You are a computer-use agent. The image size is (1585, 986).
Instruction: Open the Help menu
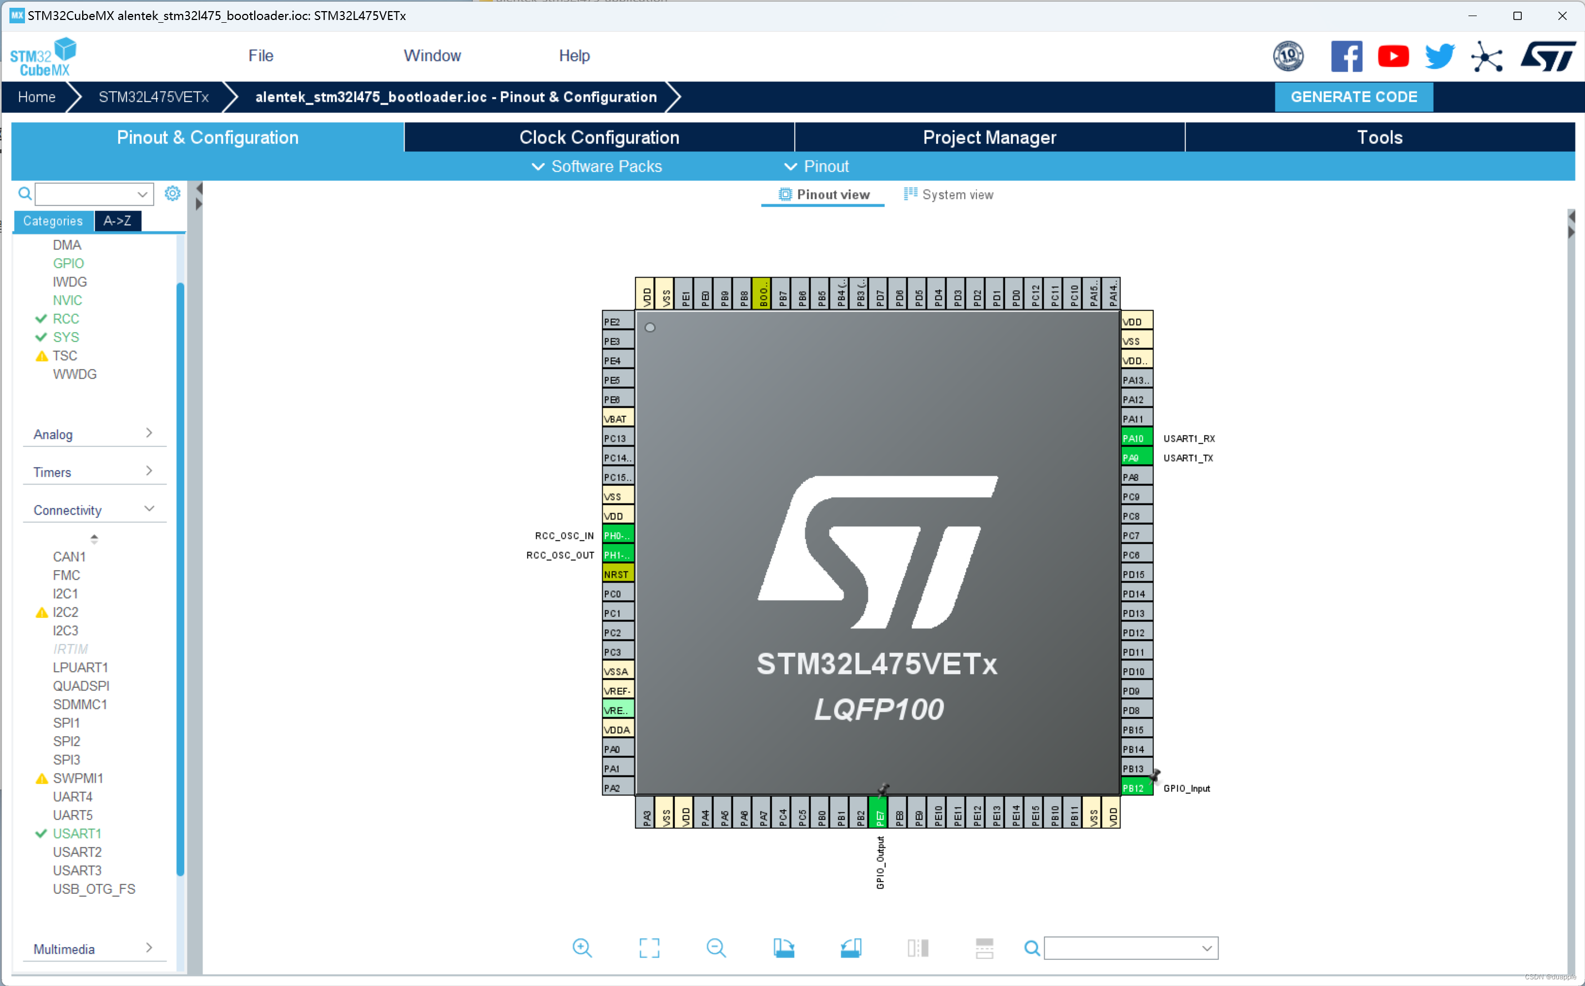coord(574,56)
